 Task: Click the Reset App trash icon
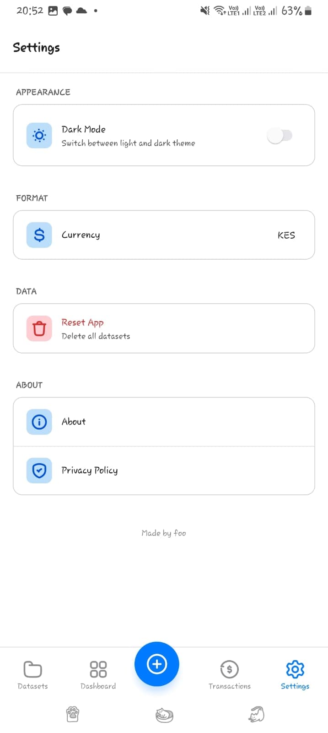tap(39, 328)
